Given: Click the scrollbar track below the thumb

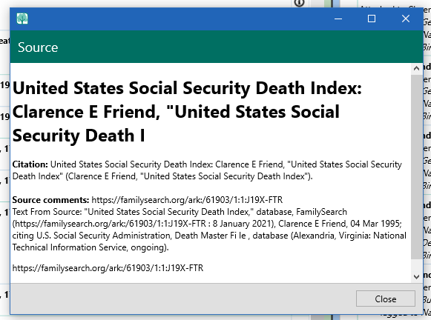Looking at the screenshot, I should [416, 265].
